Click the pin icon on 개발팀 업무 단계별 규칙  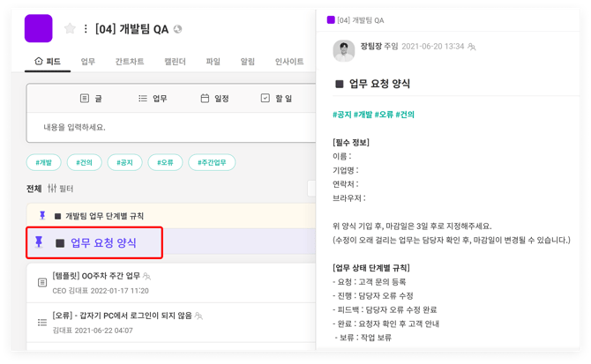pyautogui.click(x=42, y=216)
